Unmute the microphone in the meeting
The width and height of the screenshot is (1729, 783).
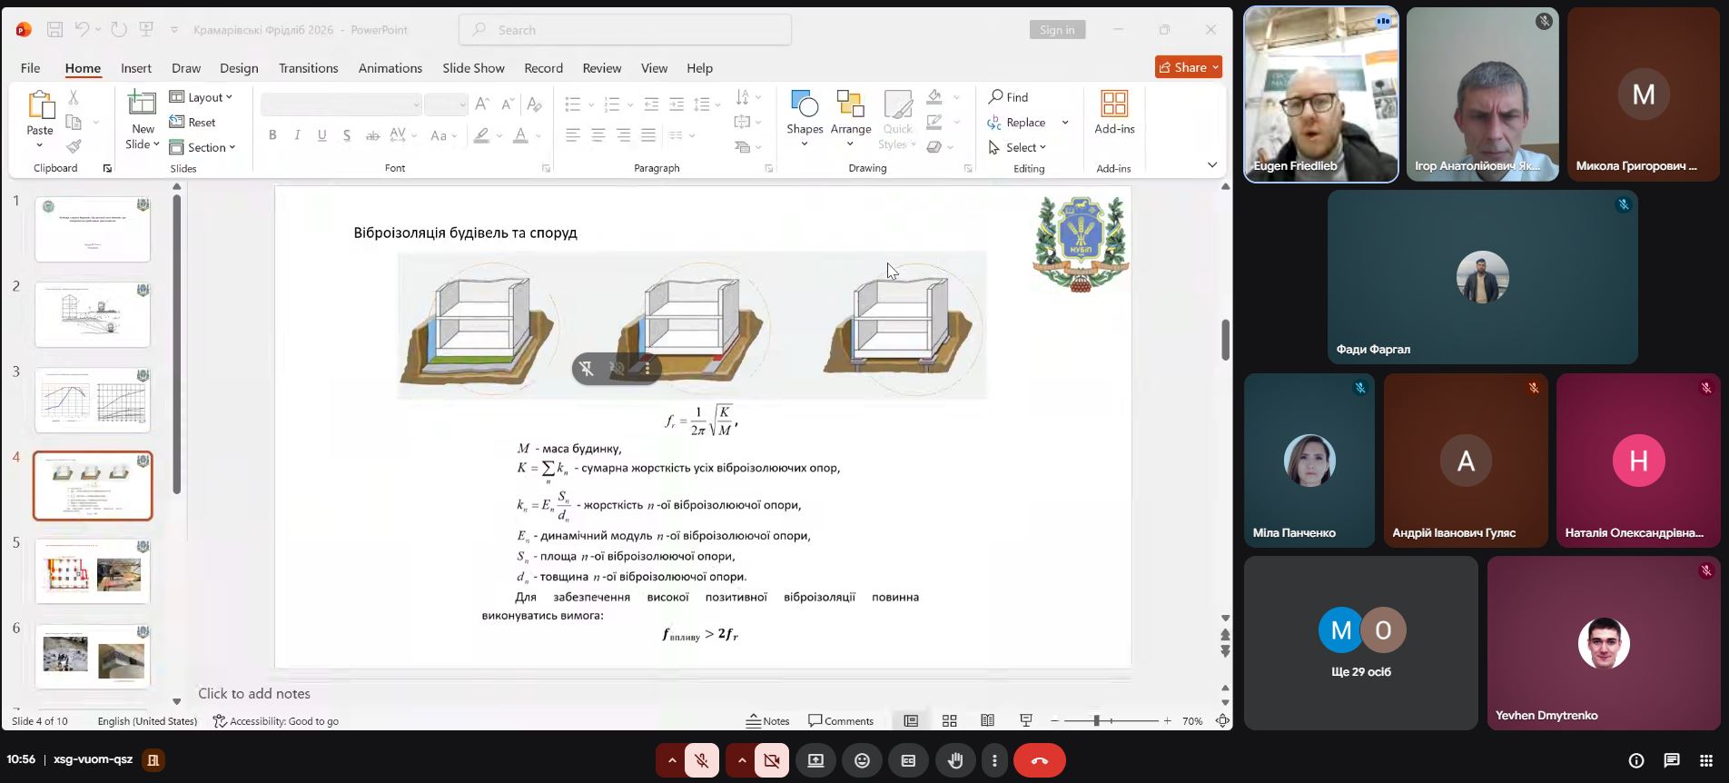tap(702, 760)
